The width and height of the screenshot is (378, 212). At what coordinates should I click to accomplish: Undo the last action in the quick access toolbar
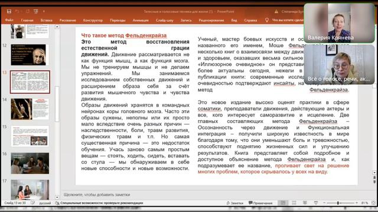pos(17,11)
